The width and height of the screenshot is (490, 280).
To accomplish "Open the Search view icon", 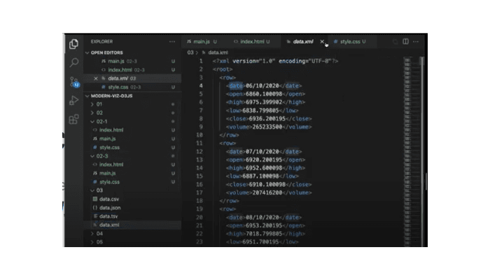I will tap(73, 62).
